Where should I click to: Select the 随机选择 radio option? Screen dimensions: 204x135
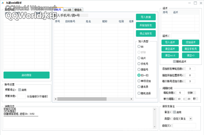(139, 93)
